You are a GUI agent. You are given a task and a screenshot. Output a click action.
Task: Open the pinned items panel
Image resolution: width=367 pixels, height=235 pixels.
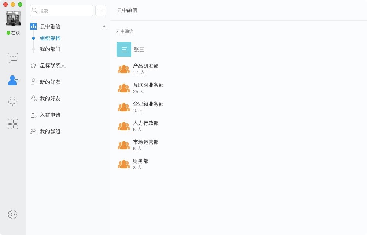click(13, 101)
